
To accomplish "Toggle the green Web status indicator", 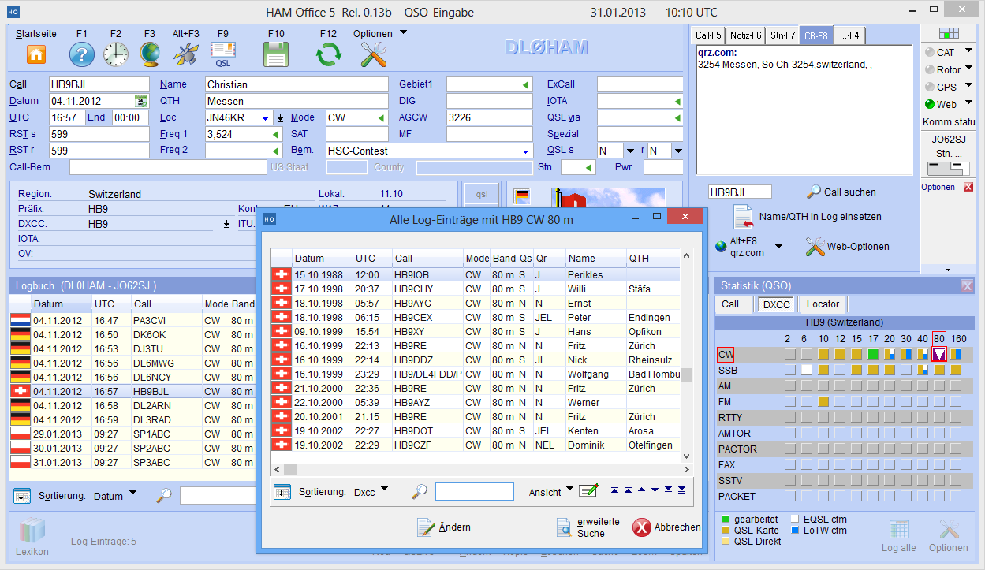I will 930,105.
